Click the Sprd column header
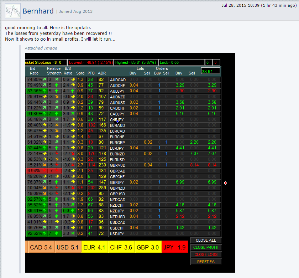 tap(80, 73)
